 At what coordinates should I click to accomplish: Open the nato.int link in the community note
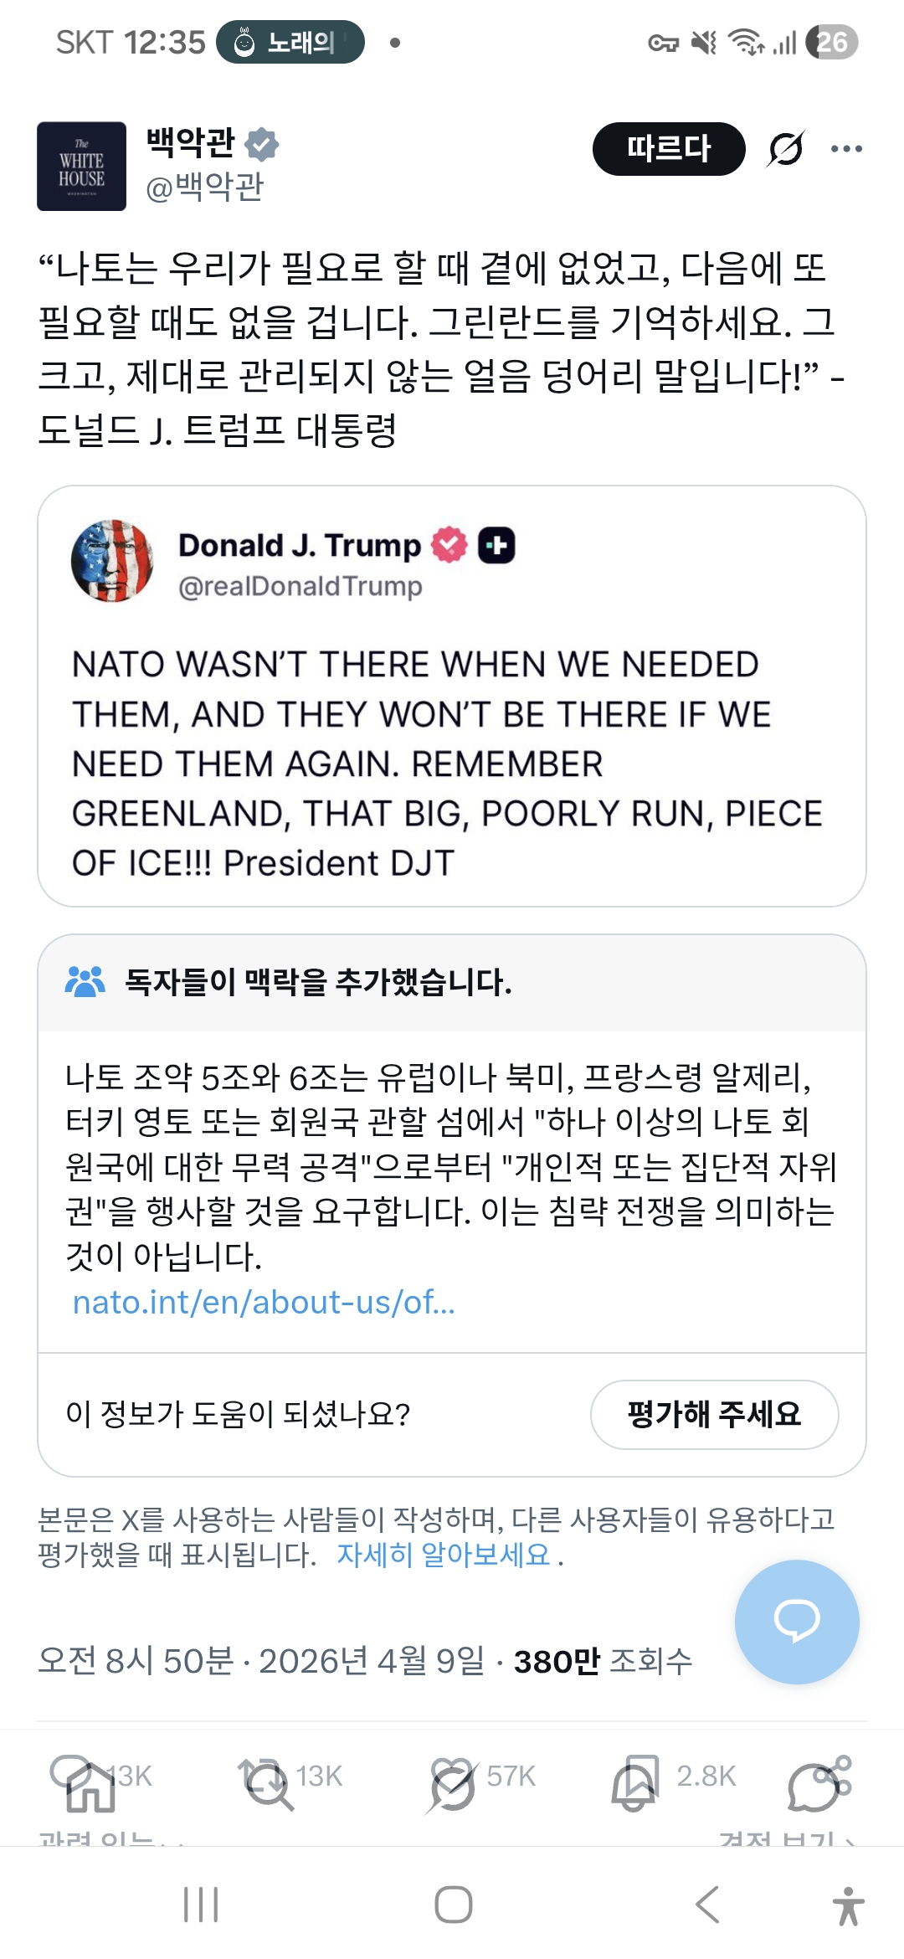264,1303
